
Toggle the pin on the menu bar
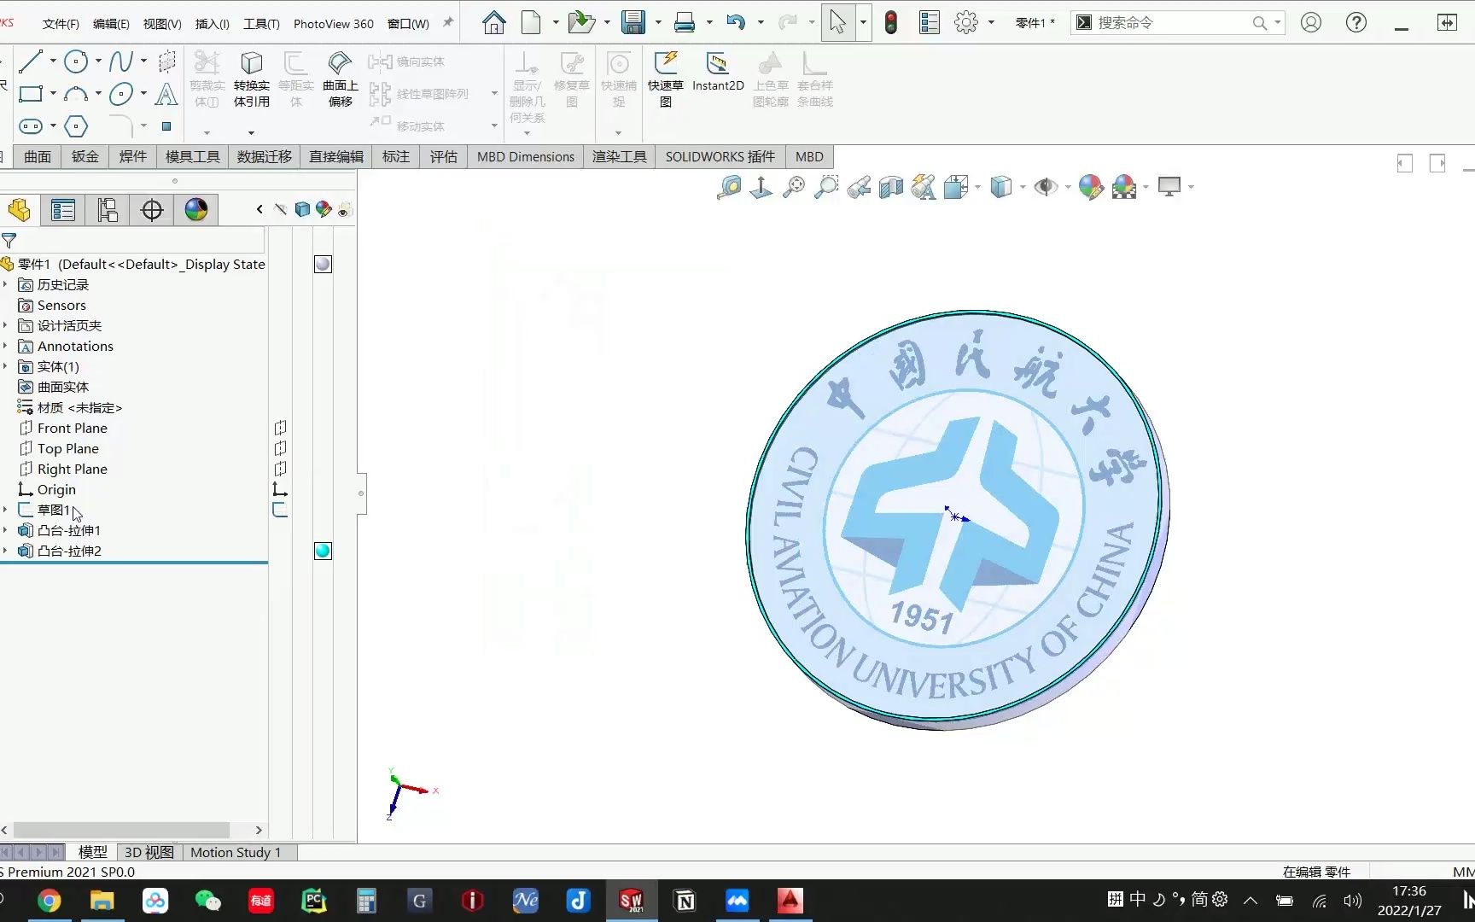(447, 23)
